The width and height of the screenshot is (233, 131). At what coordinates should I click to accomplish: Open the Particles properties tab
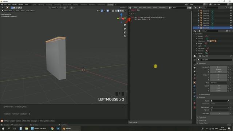[x=194, y=90]
